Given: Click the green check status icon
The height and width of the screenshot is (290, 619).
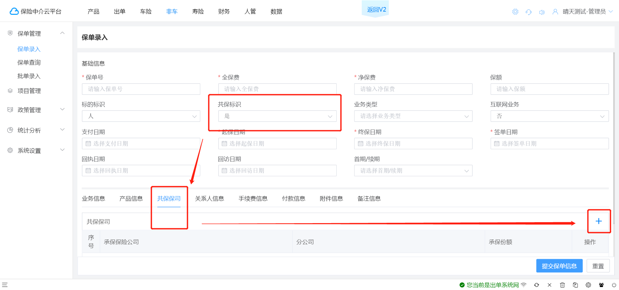Looking at the screenshot, I should 462,285.
